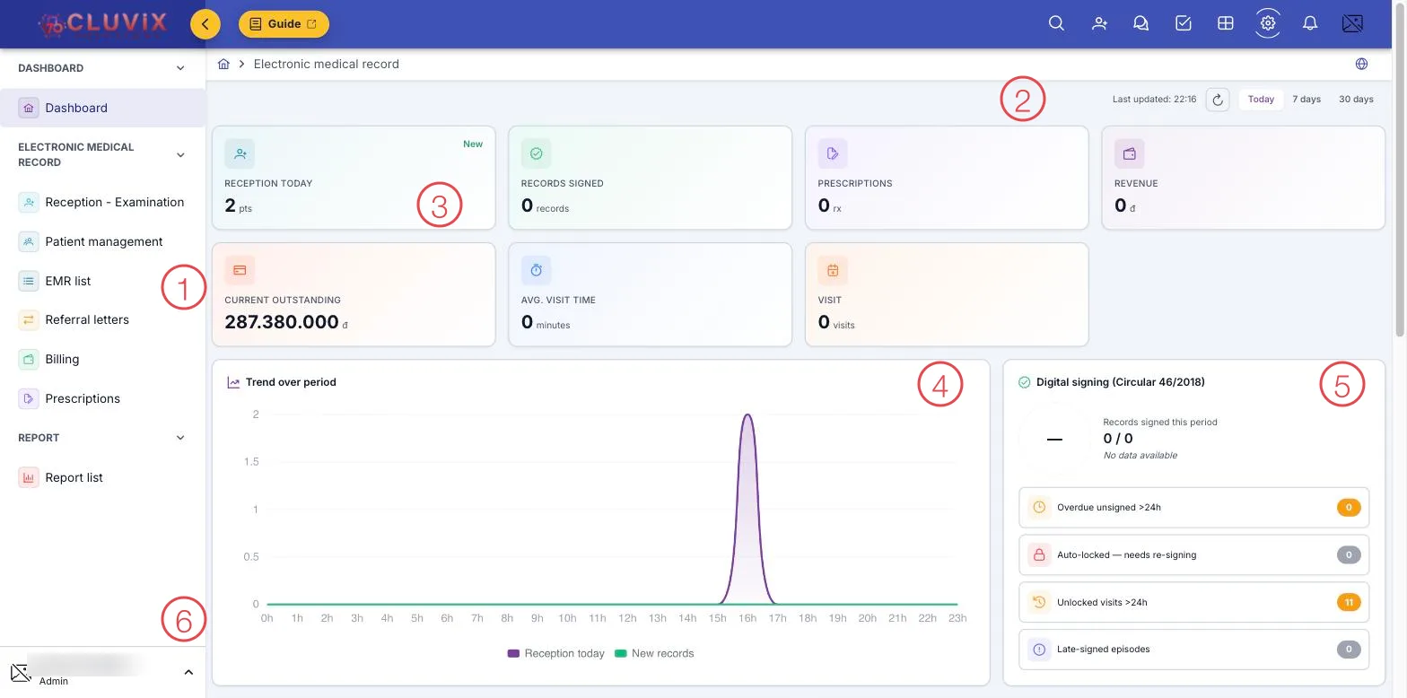Expand the Admin user menu chevron
1407x698 pixels.
point(188,672)
